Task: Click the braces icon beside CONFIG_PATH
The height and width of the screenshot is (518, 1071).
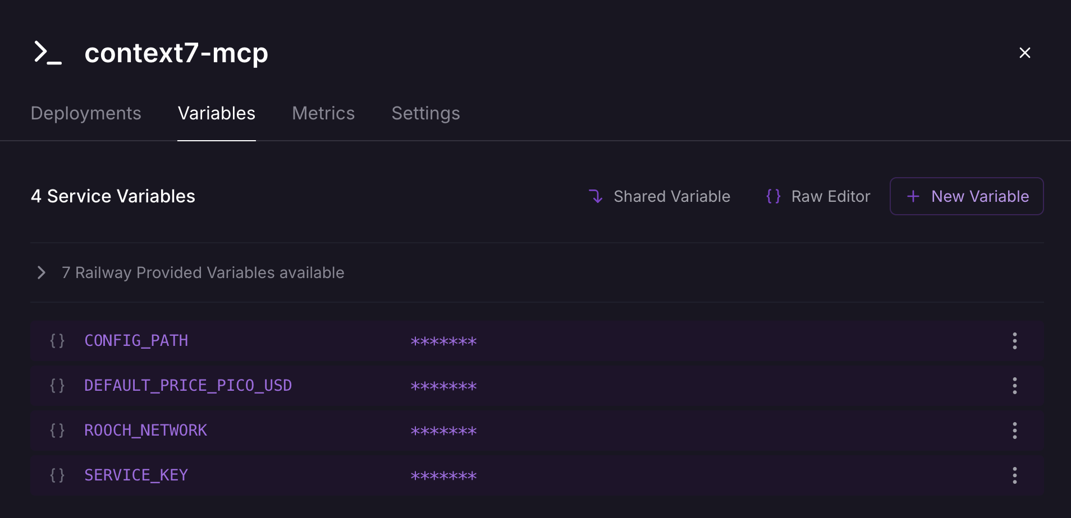Action: [57, 340]
